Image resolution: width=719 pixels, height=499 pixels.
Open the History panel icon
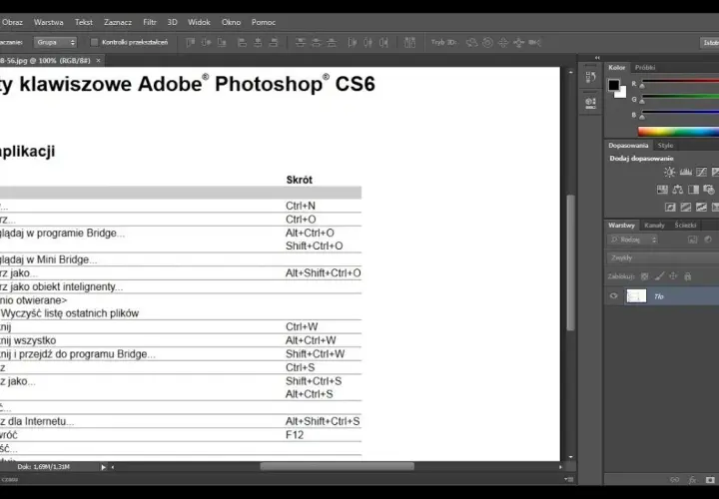pos(590,77)
